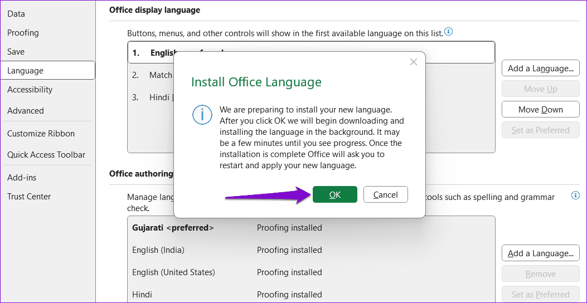Open the Proofing options category
Screen dimensions: 587x303
(x=23, y=33)
